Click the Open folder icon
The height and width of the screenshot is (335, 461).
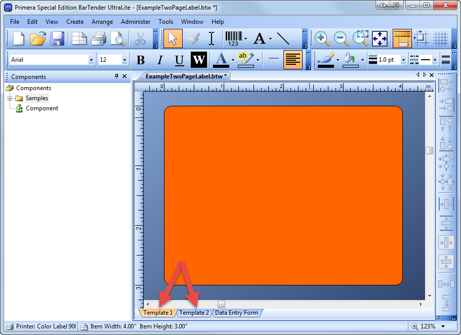click(38, 38)
